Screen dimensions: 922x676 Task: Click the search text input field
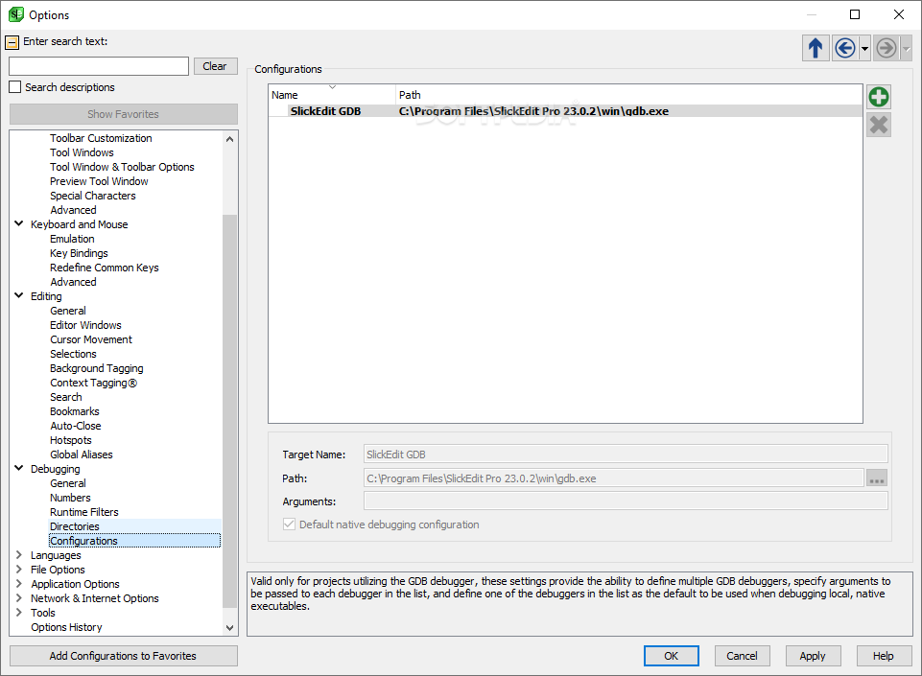pos(99,66)
